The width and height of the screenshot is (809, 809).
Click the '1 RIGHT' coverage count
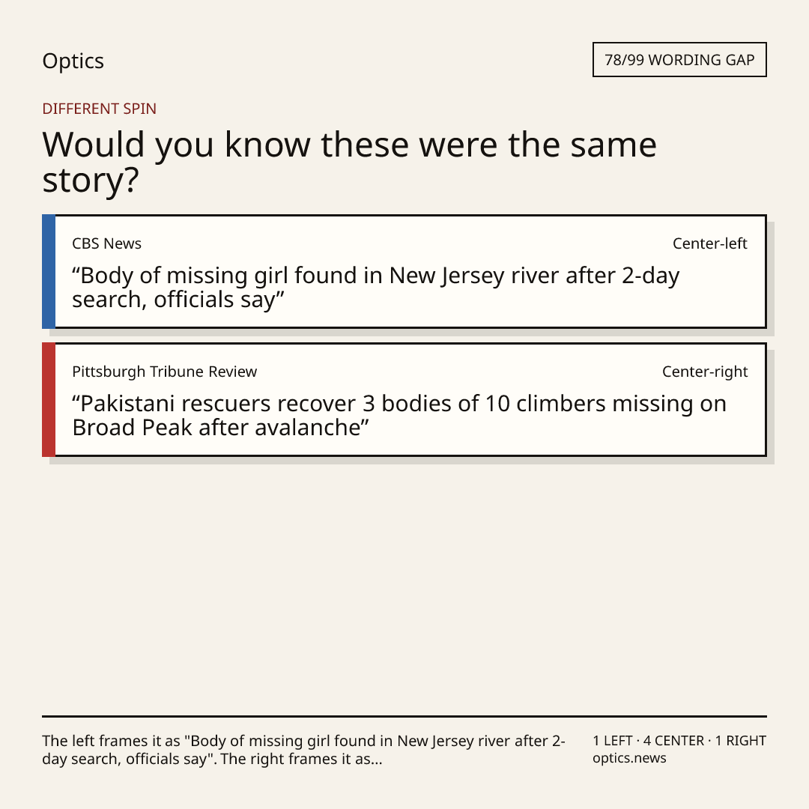[740, 740]
